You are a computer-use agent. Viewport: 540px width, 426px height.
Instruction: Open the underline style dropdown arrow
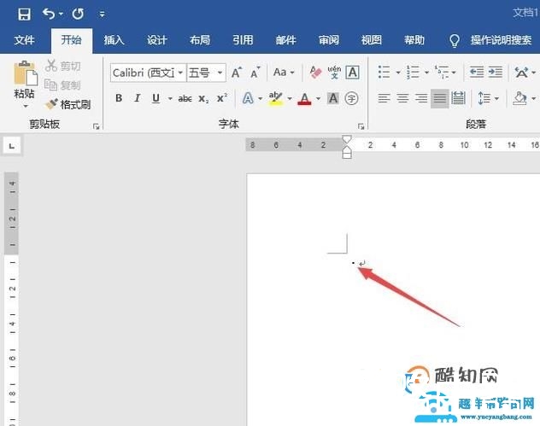pyautogui.click(x=170, y=99)
